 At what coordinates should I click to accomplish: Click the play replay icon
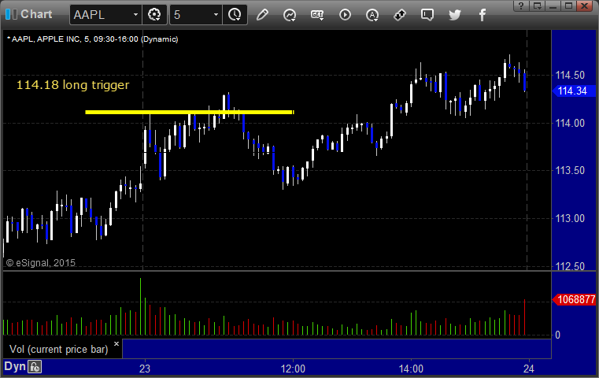click(x=345, y=15)
